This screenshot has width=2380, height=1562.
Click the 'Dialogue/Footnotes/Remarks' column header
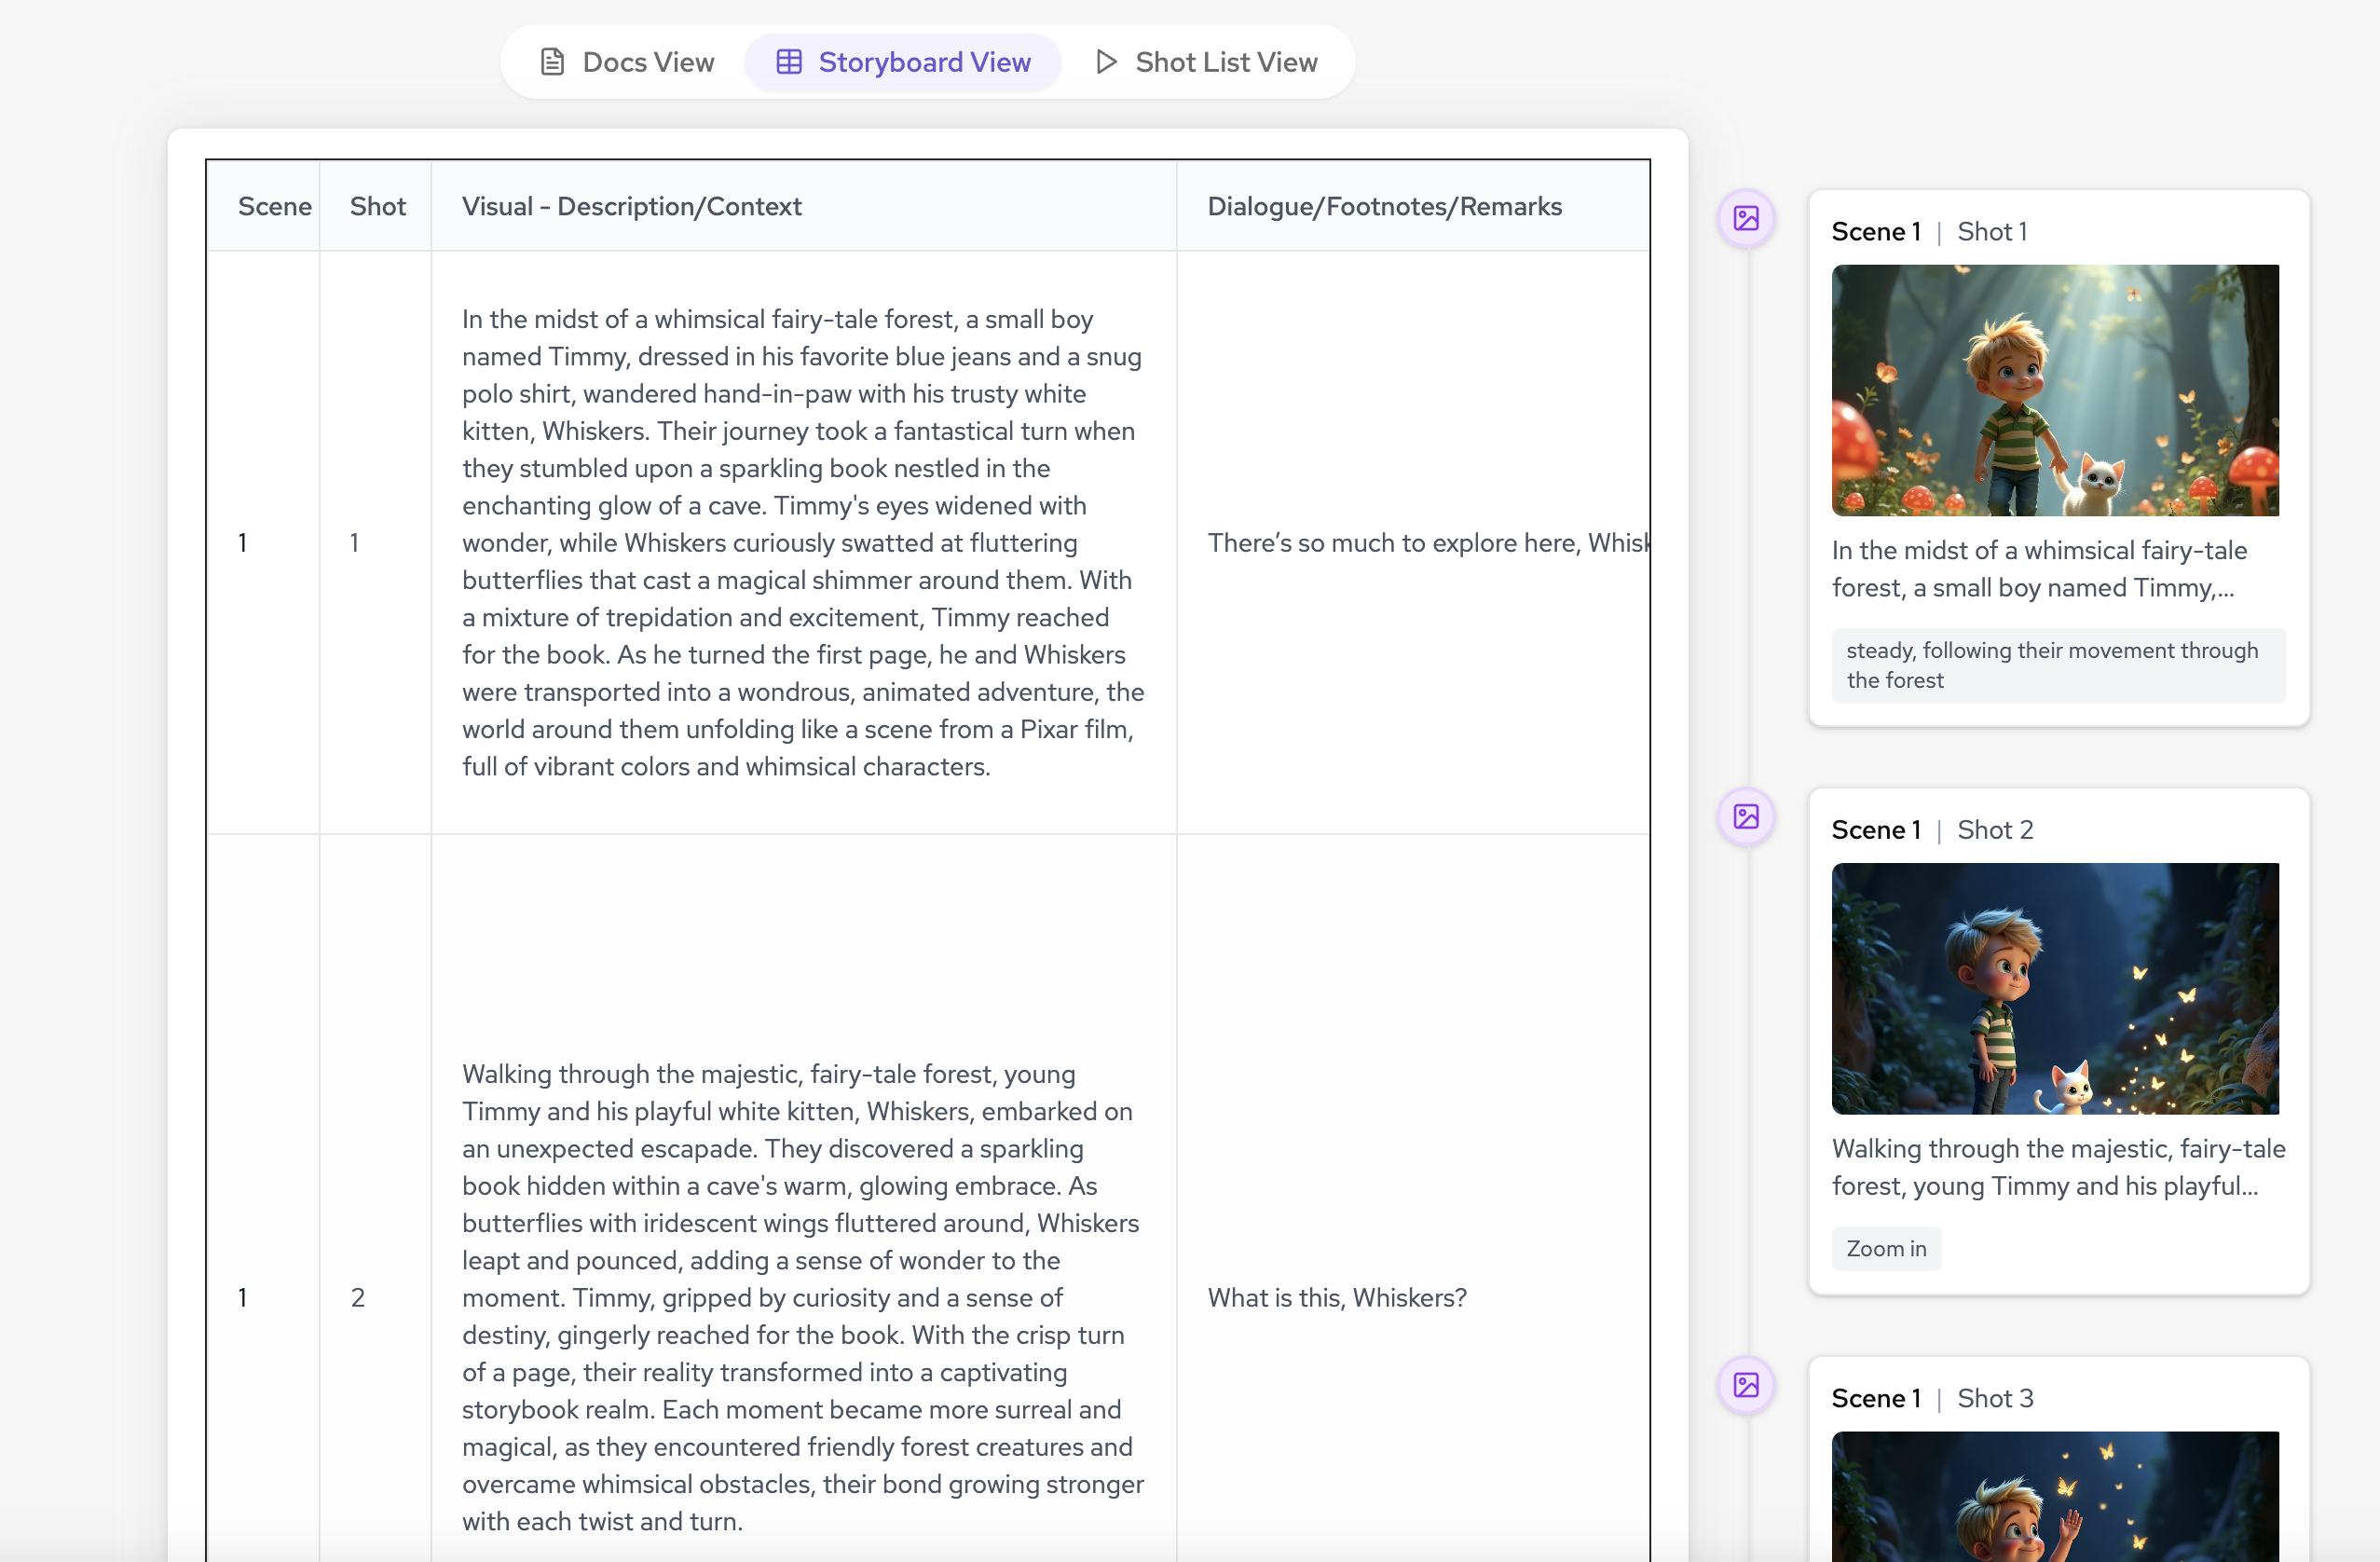(1384, 206)
